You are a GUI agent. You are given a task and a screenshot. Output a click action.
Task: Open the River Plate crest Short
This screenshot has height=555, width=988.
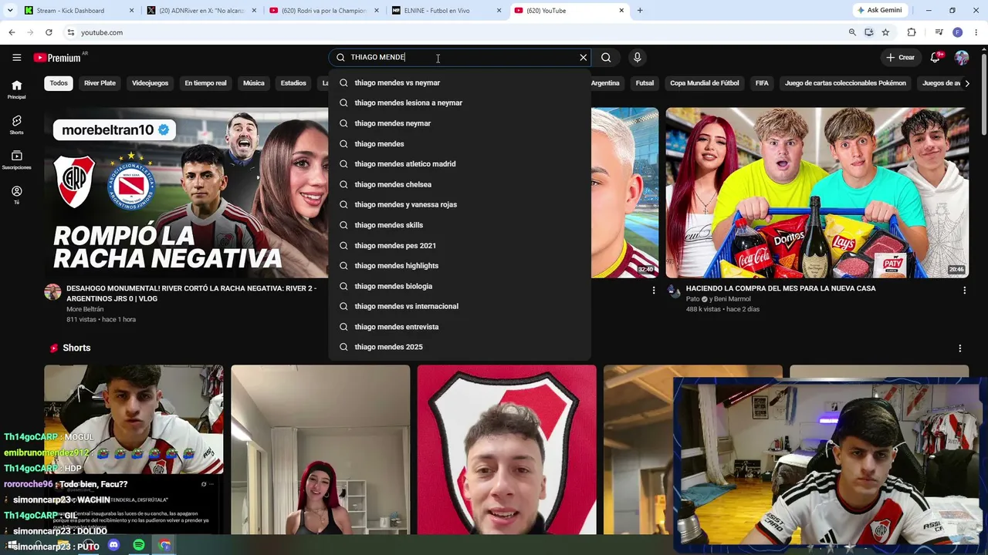point(506,449)
